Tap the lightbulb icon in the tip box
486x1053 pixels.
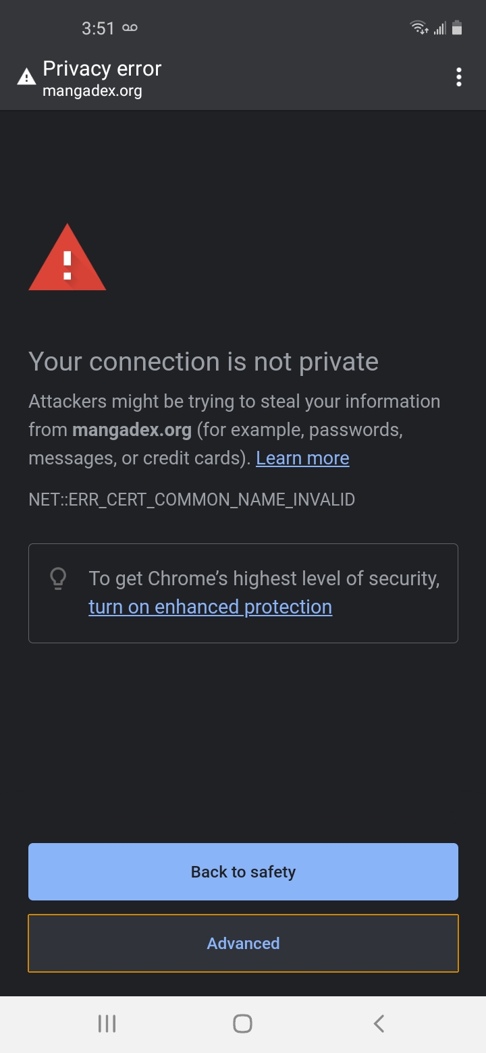point(58,578)
